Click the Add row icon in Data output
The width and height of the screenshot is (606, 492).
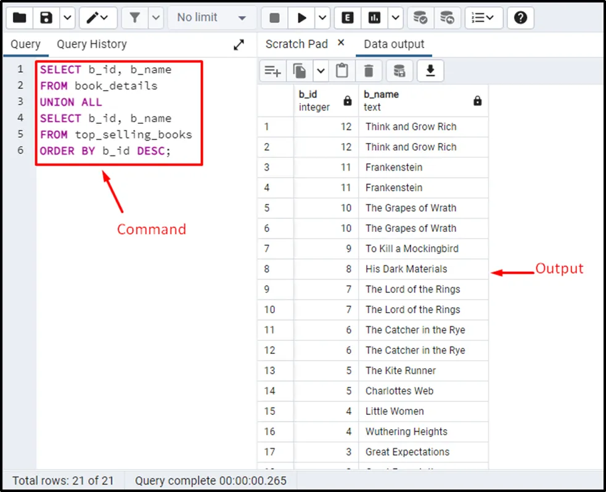pyautogui.click(x=272, y=72)
